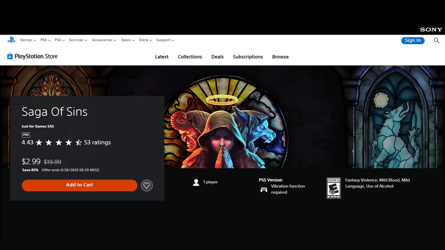
Task: Click the 1 player person icon
Action: [x=196, y=182]
